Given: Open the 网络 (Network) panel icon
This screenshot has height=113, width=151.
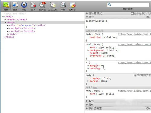Looking at the screenshot, I should click(24, 5).
